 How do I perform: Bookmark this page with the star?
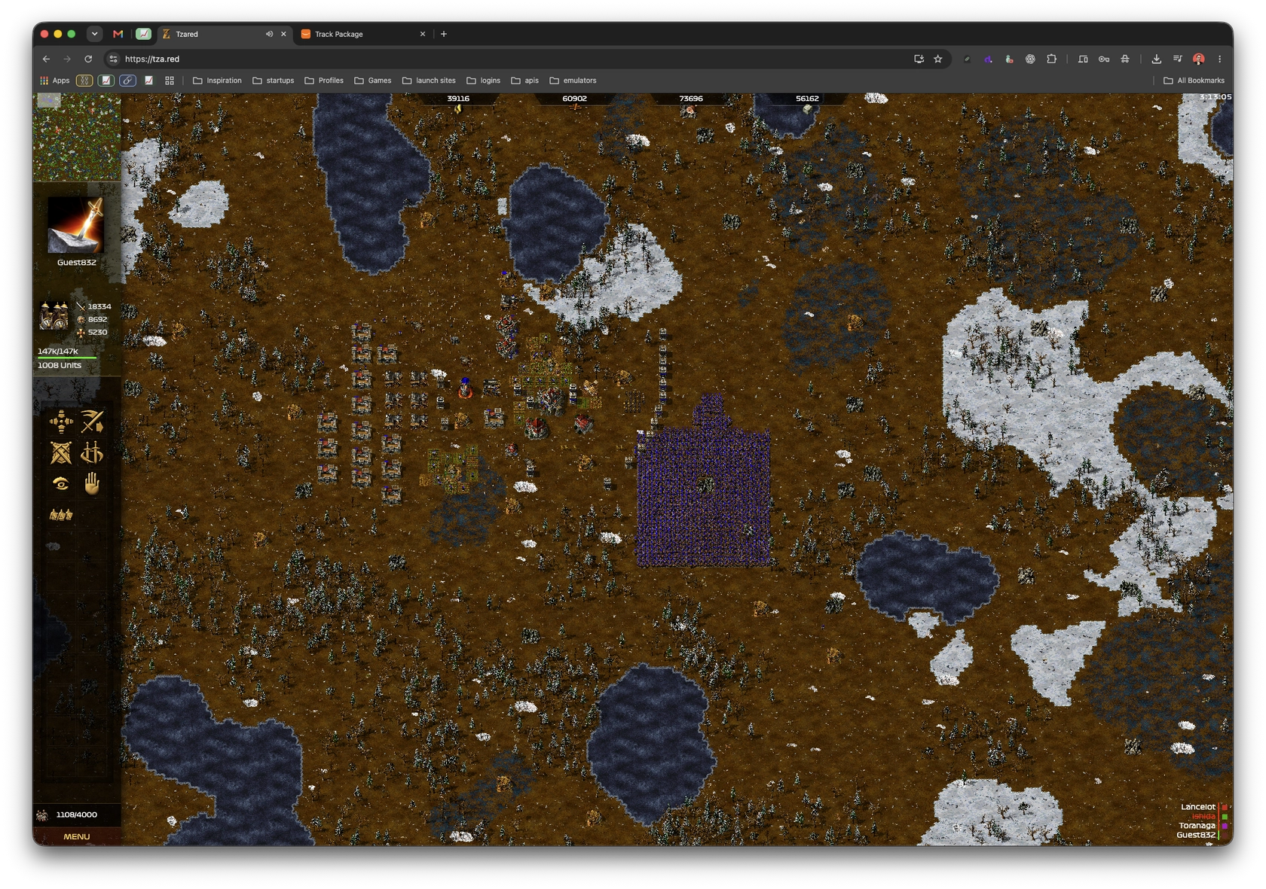tap(938, 59)
